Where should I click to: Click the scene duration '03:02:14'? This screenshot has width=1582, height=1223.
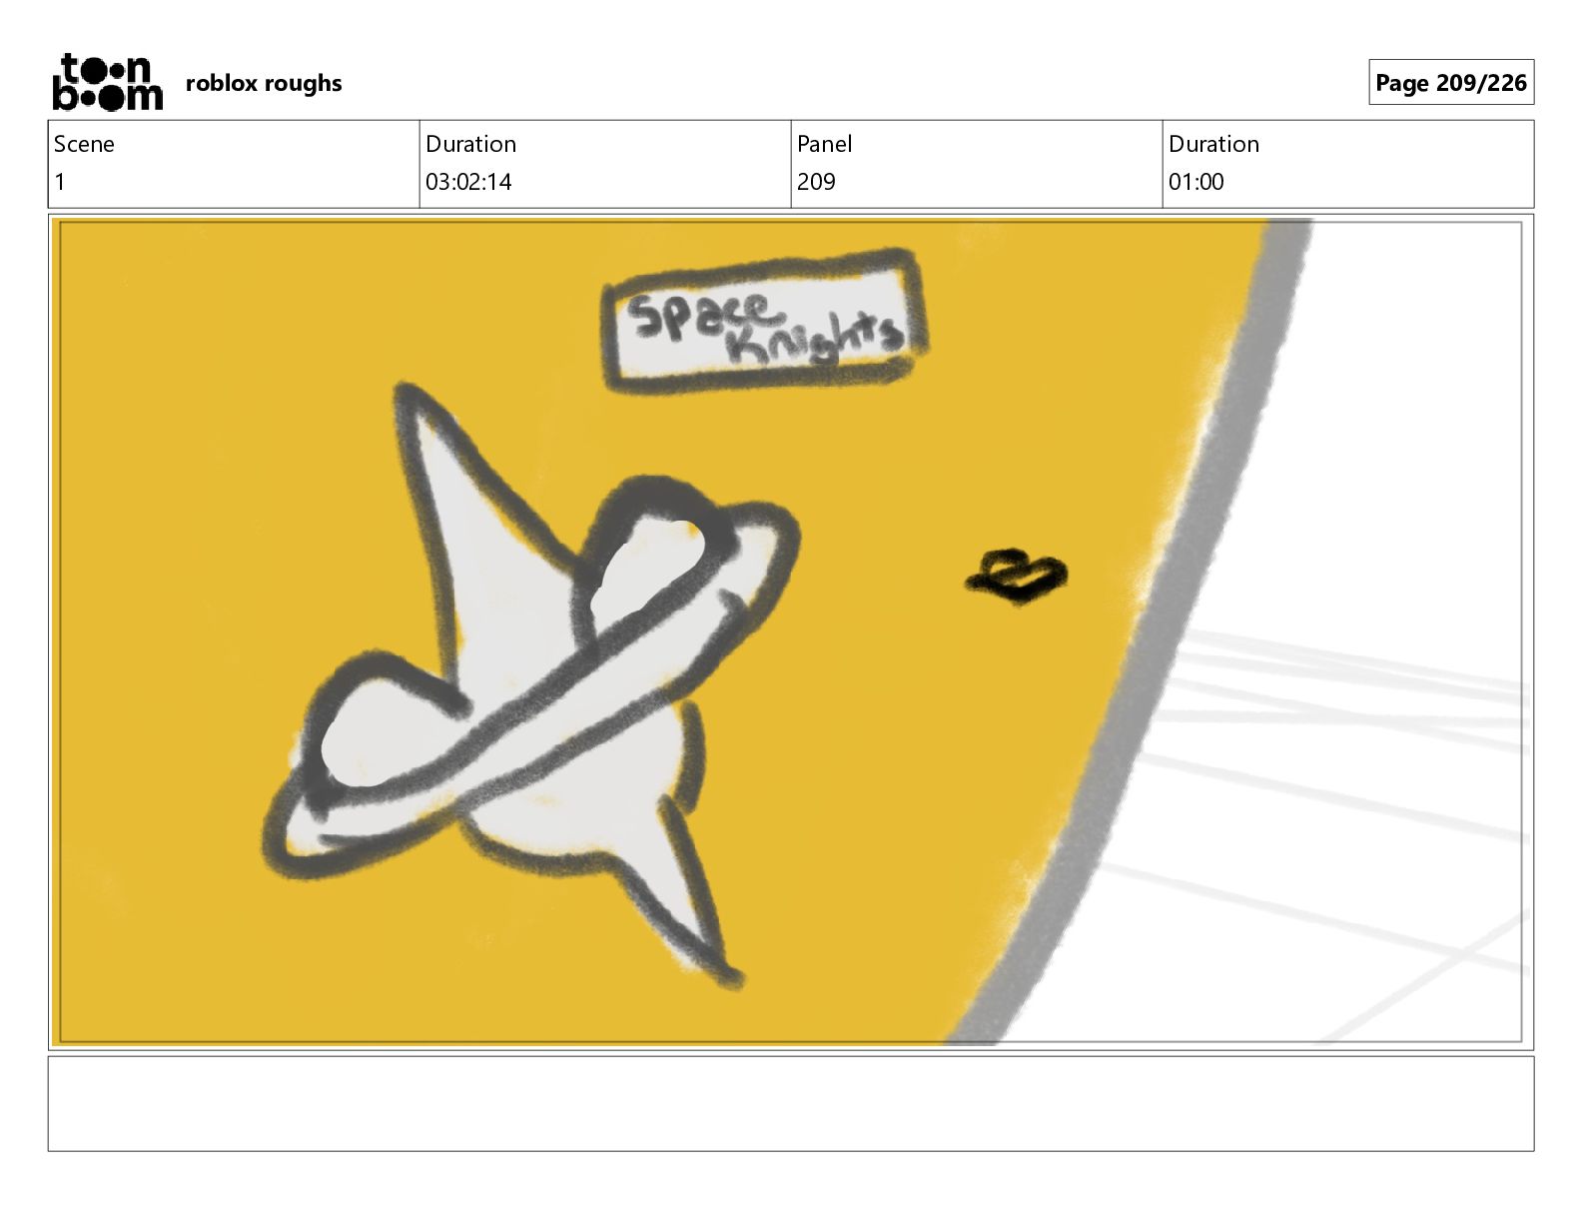click(468, 182)
